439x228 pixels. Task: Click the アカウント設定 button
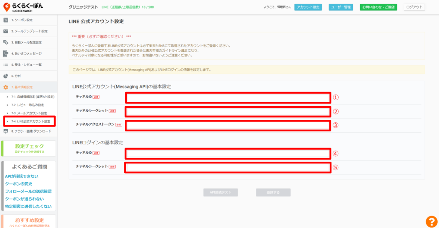click(308, 7)
